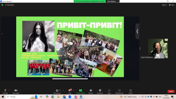Open the Participants panel

(x=57, y=91)
